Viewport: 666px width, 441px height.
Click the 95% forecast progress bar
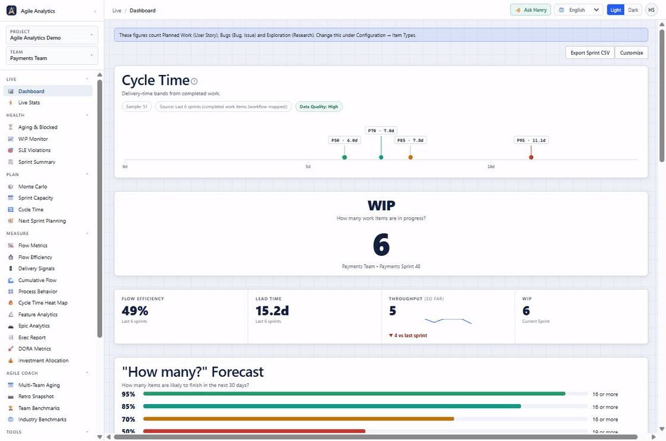click(x=365, y=394)
